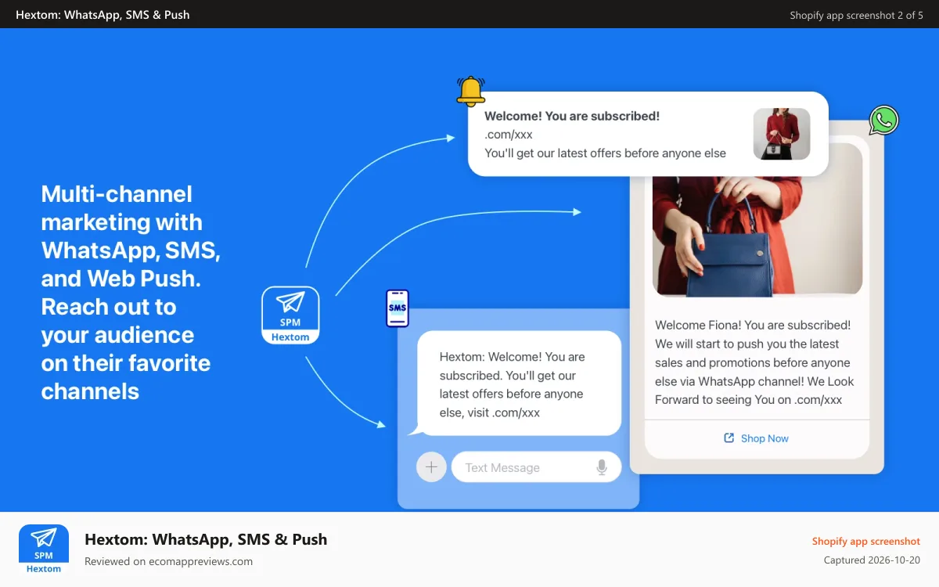Screen dimensions: 939x587
Task: Click into the Text Message input field
Action: tap(536, 467)
